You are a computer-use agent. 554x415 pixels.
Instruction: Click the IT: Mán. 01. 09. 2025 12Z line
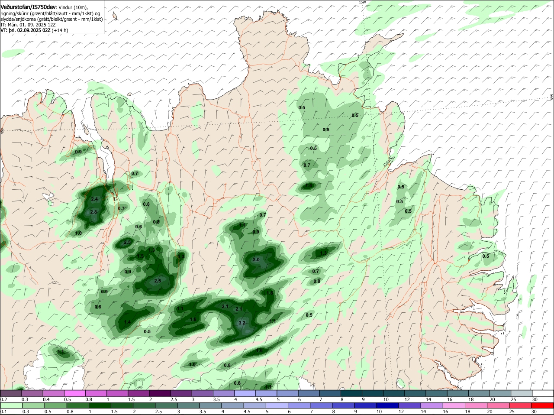[28, 25]
